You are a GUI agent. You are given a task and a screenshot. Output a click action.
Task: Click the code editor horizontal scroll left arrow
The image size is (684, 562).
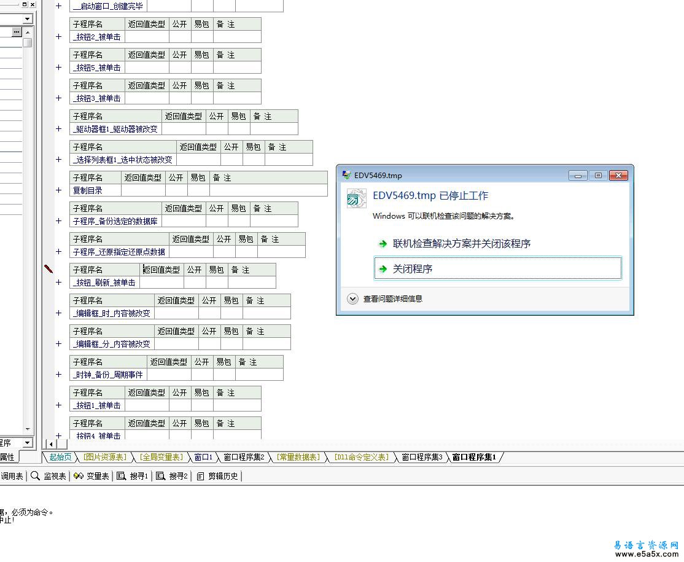51,444
